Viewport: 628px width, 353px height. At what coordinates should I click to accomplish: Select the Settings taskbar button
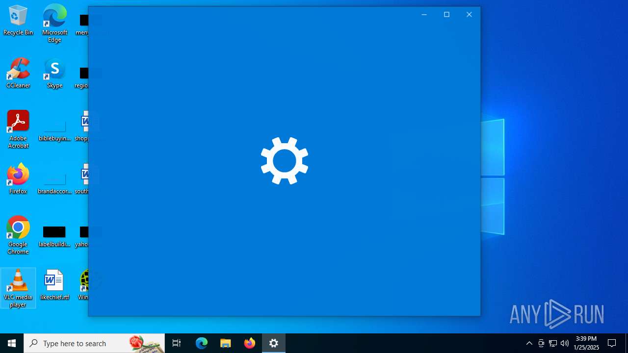[274, 343]
